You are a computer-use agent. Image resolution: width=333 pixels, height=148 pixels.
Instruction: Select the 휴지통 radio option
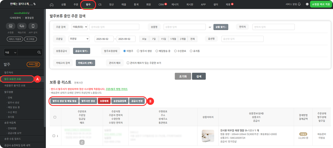tap(191, 51)
